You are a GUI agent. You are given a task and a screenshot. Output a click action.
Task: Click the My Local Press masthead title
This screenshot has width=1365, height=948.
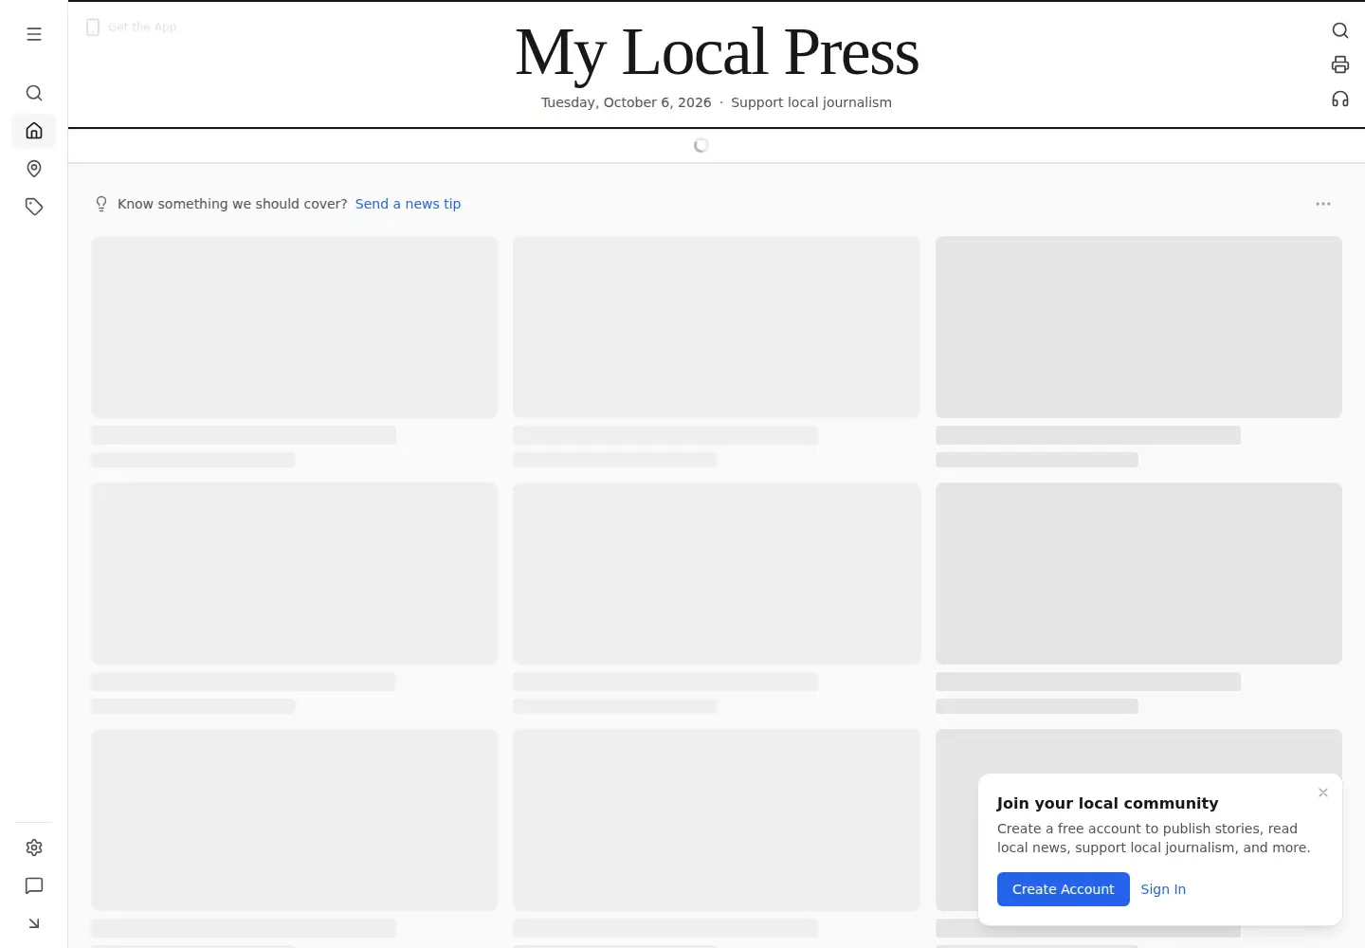click(717, 52)
